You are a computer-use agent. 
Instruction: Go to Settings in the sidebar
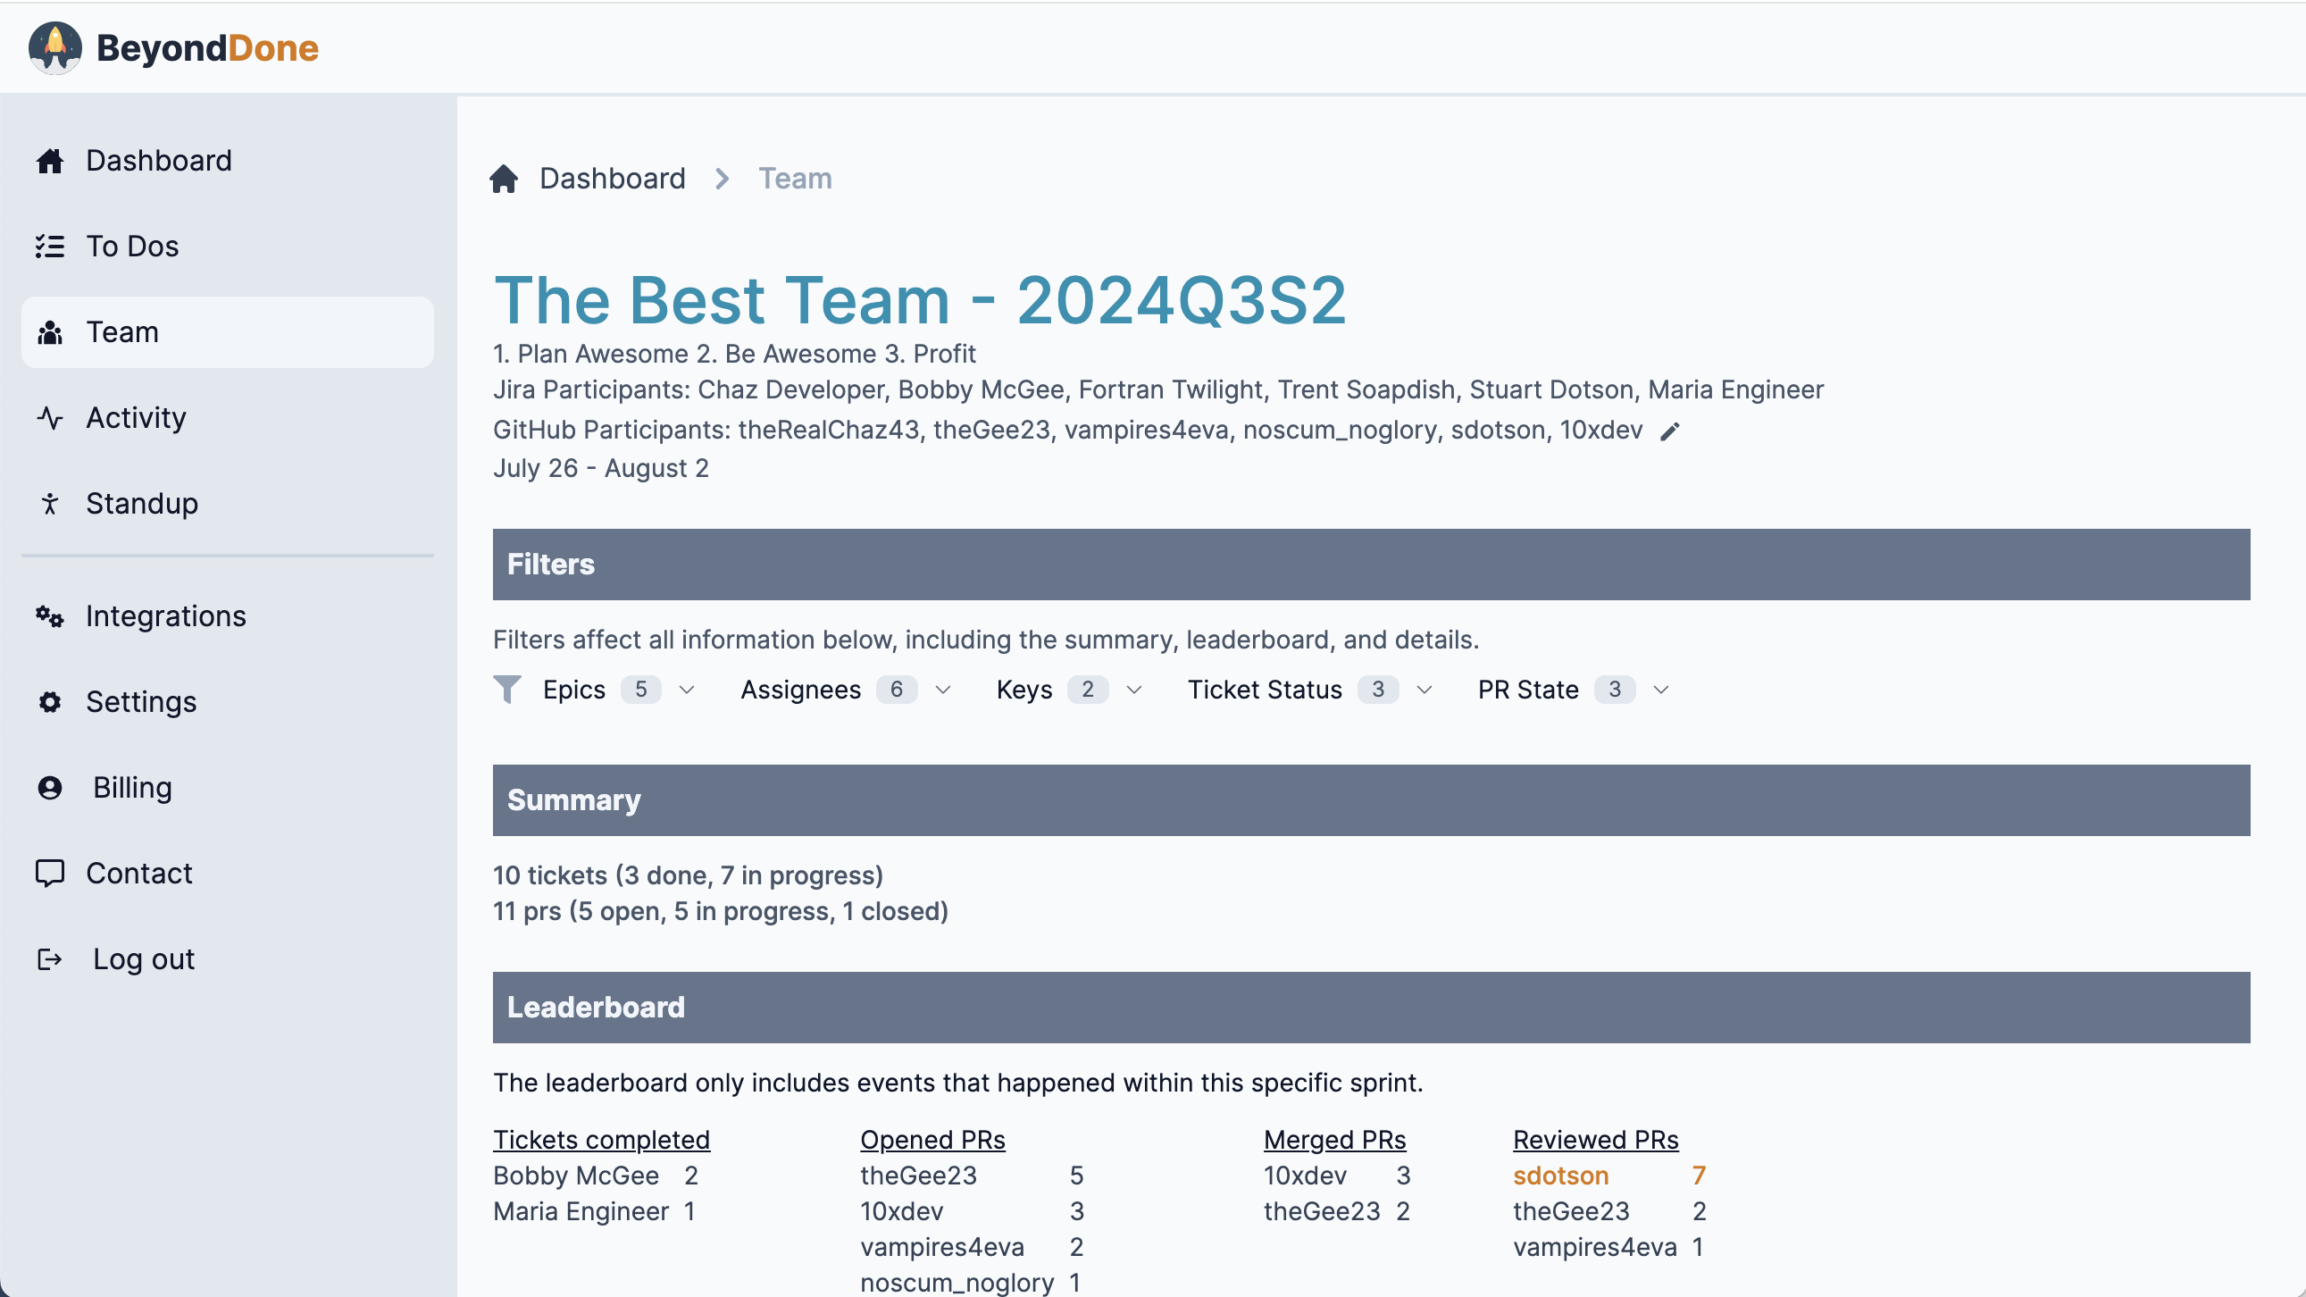pyautogui.click(x=140, y=702)
